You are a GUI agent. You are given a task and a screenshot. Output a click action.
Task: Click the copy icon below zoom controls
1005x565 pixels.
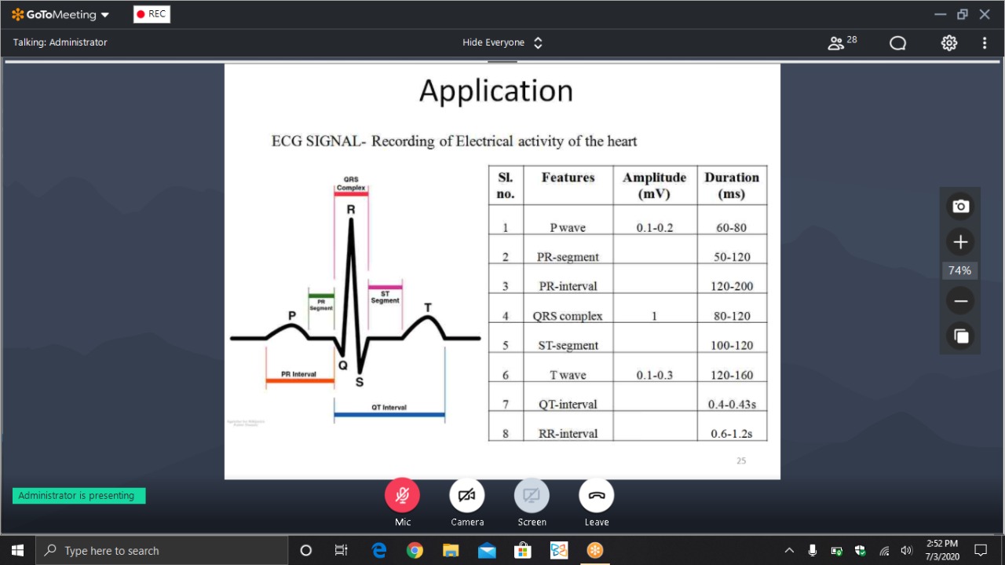click(960, 337)
